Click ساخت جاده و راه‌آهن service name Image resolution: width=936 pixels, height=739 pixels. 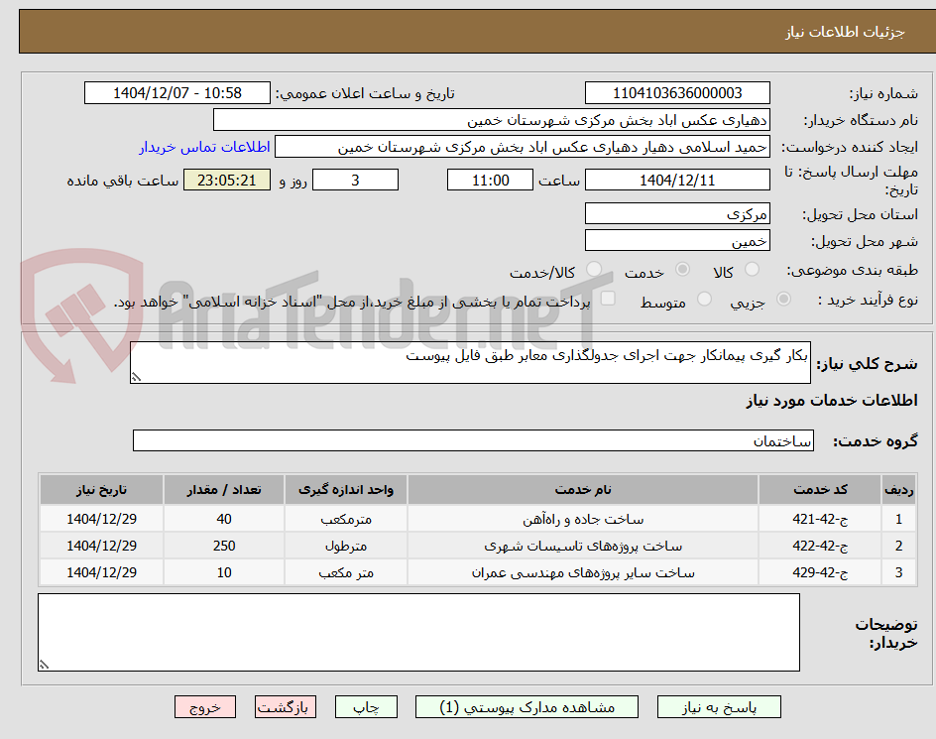(583, 519)
